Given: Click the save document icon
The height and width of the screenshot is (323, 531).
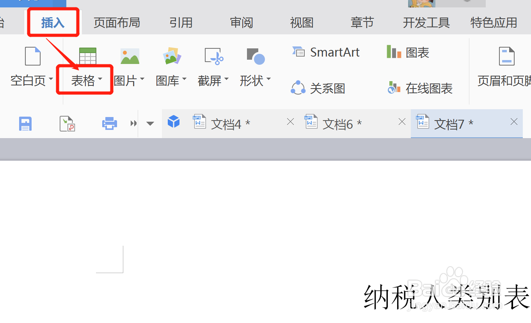Looking at the screenshot, I should [x=25, y=123].
